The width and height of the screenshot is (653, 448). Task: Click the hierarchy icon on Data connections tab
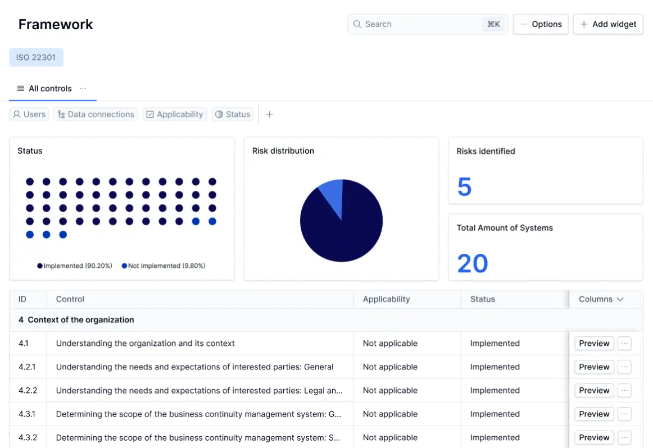(61, 114)
